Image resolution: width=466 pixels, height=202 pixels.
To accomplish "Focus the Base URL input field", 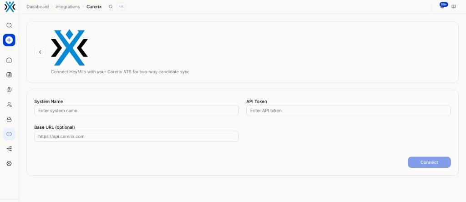I will coord(137,136).
